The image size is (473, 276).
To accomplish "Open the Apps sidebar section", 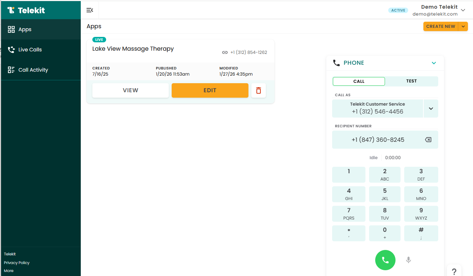I will pos(41,29).
